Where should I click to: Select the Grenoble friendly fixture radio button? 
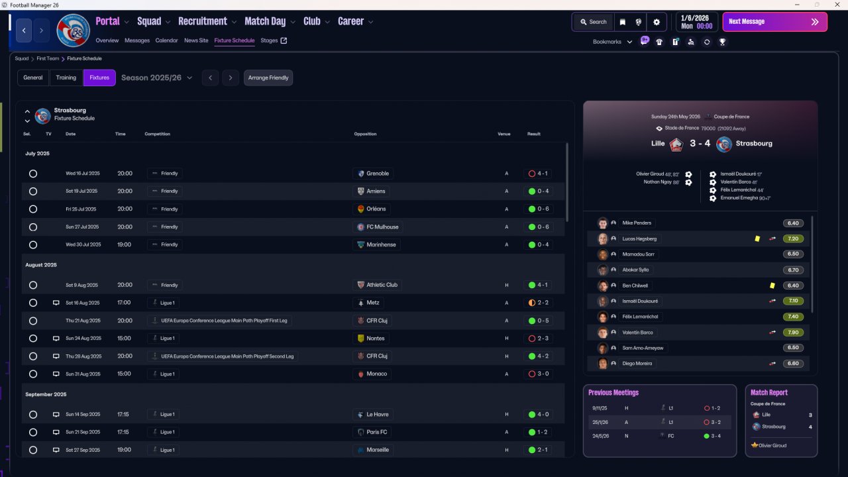click(33, 174)
